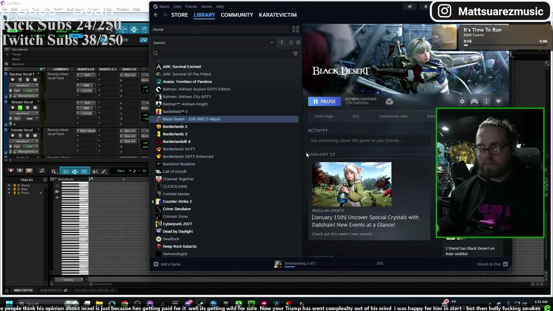Open the KARATEVICTIM profile tab
The height and width of the screenshot is (311, 553).
coord(278,15)
